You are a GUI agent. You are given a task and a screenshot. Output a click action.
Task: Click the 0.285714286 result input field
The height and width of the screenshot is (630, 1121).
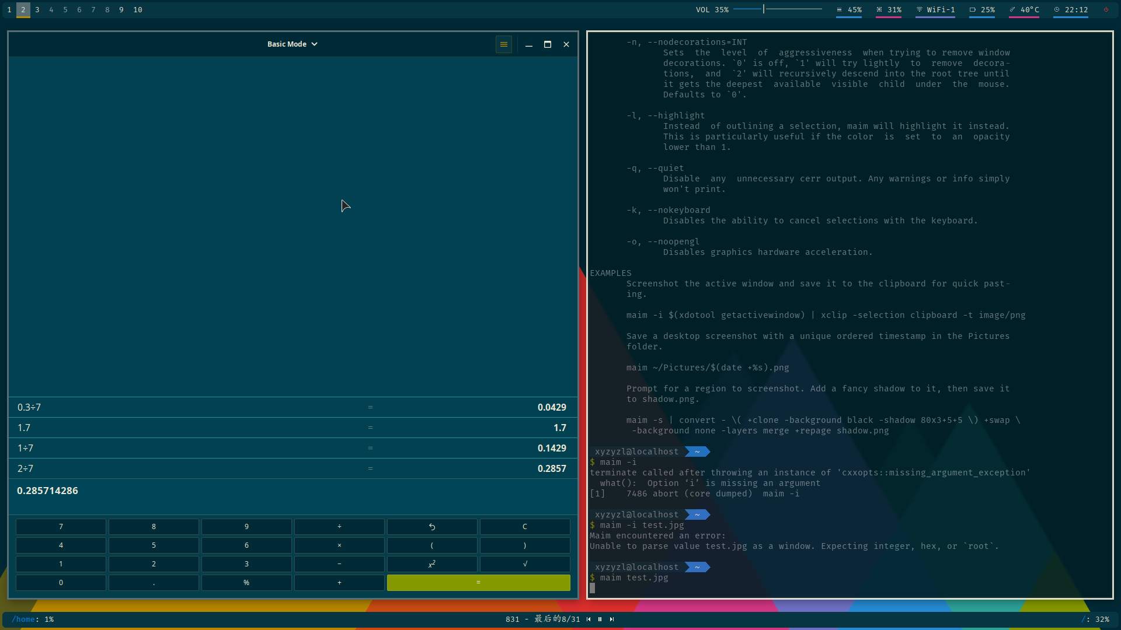pos(292,491)
